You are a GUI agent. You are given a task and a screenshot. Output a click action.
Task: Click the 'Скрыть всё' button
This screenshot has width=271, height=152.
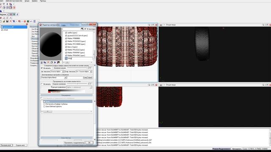[20, 145]
